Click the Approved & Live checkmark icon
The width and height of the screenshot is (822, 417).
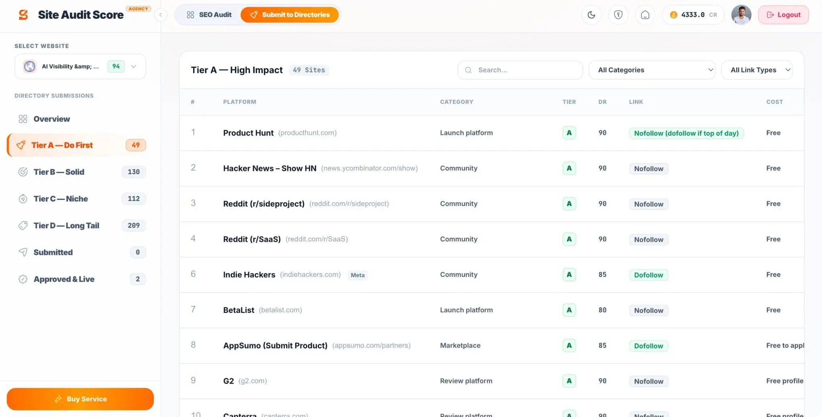23,279
